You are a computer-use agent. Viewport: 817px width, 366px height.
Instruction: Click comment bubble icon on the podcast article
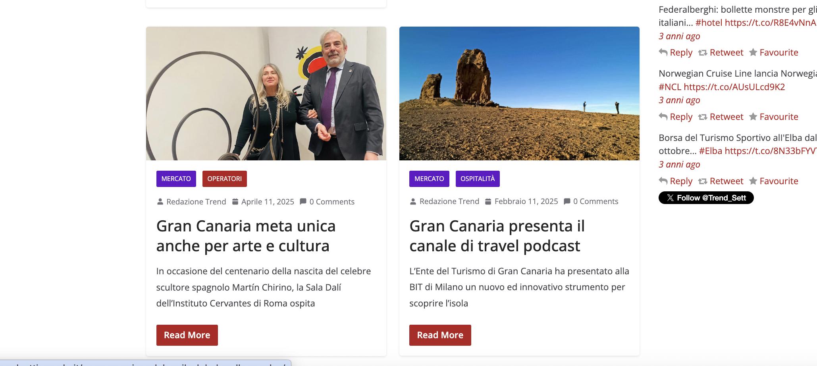pos(567,201)
